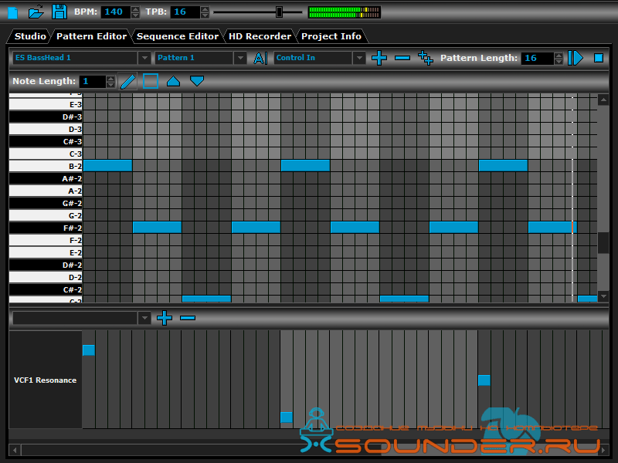Click the F#-2 piano key
Image resolution: width=618 pixels, height=463 pixels.
tap(46, 228)
